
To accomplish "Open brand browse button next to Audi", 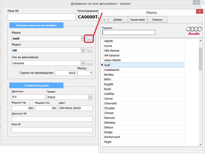I will coord(89,39).
